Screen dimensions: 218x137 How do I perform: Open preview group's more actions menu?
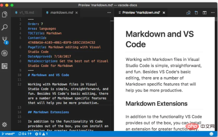click(212, 13)
